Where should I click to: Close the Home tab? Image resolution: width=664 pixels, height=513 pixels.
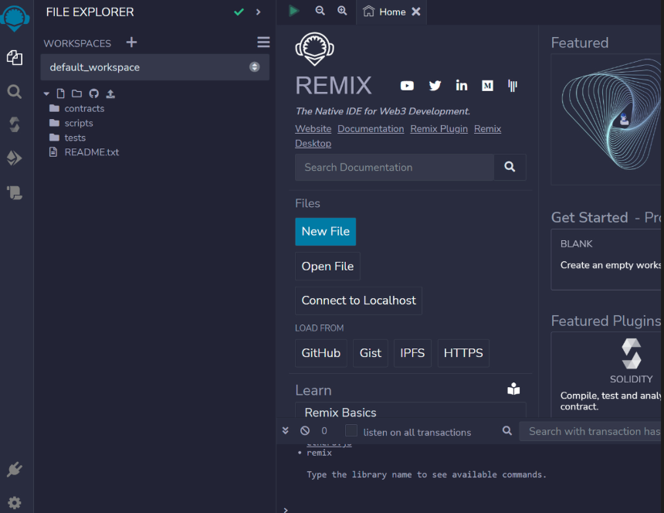tap(416, 12)
